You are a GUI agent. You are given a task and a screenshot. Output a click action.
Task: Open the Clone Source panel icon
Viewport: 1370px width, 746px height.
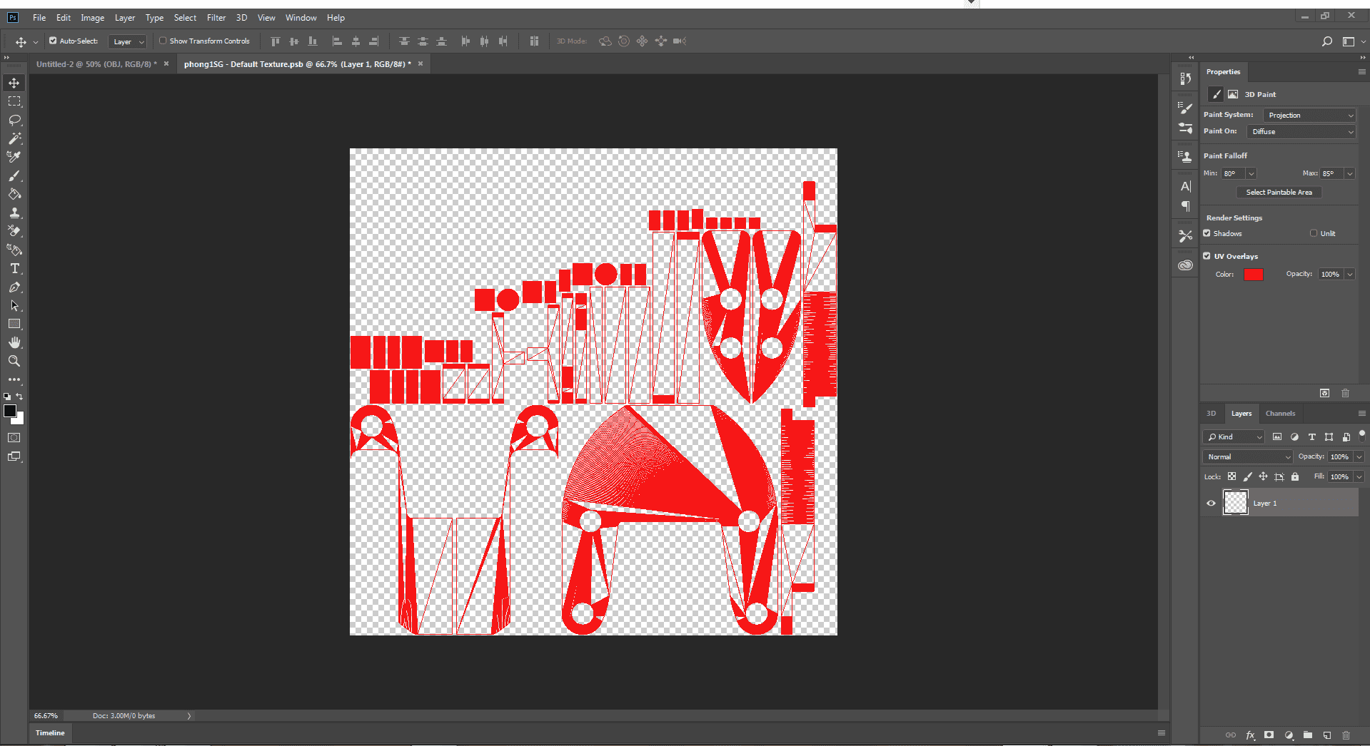(x=1186, y=156)
